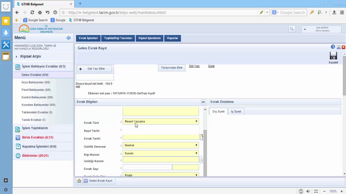Click the sidebar settings gear icon
Screen dimensions: 346x194
coord(6,190)
